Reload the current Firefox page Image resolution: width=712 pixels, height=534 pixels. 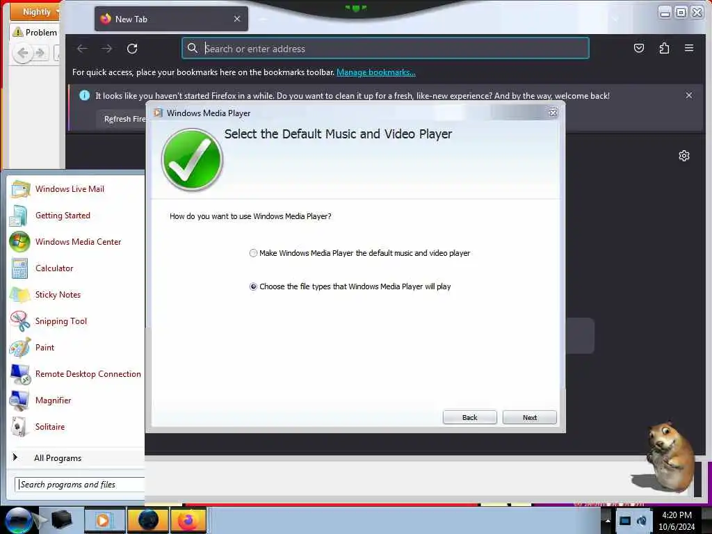132,49
